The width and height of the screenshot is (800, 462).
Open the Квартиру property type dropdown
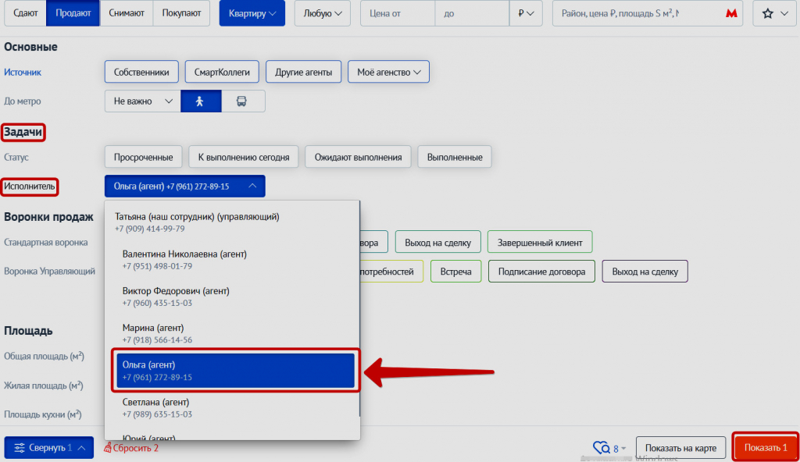252,13
